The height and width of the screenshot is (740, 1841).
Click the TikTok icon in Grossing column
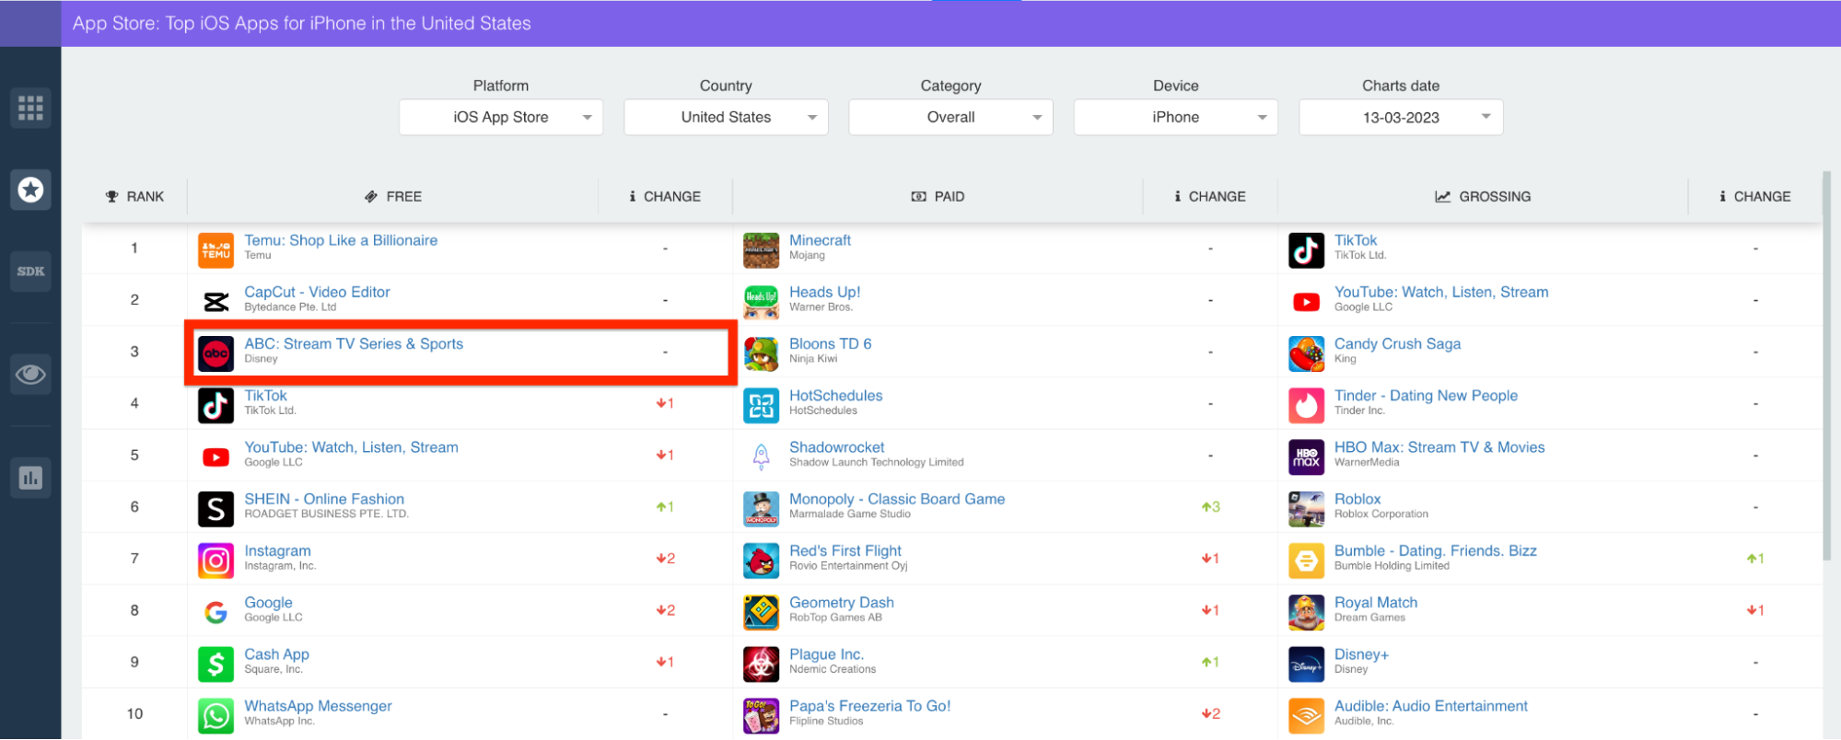(x=1306, y=250)
